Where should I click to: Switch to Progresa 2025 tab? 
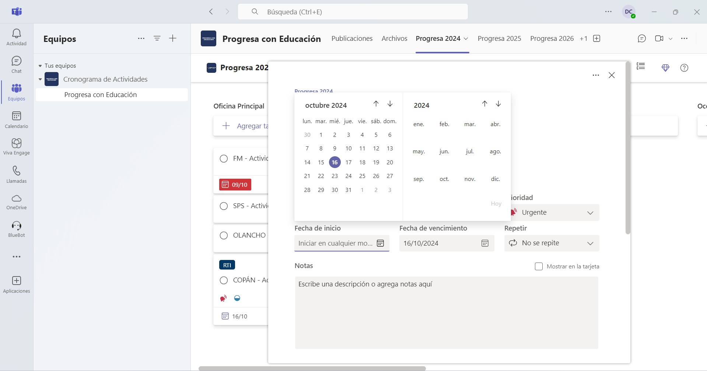[x=499, y=39]
